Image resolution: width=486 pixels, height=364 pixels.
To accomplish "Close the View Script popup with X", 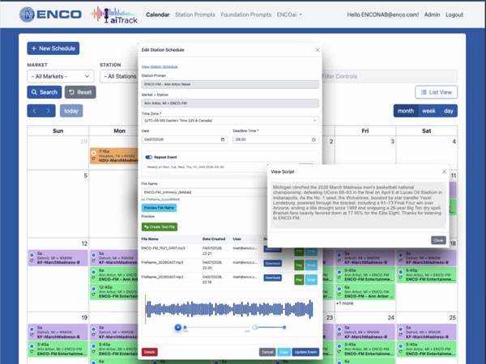I will [x=443, y=171].
